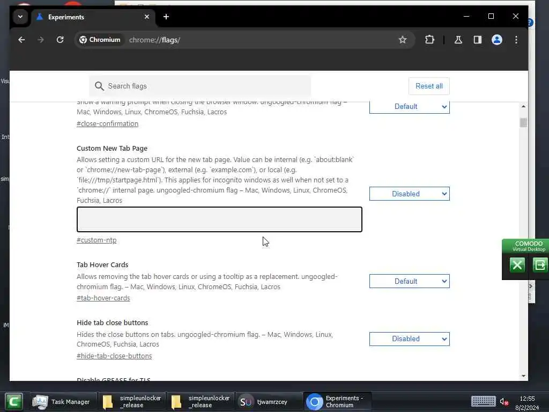Open the second simpleunlocker_release taskbar folder
Screen dimensions: 549x412
[x=201, y=402]
